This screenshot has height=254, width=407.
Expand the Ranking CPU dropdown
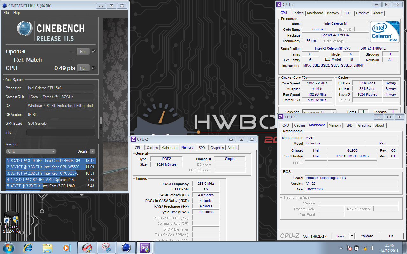(31, 151)
